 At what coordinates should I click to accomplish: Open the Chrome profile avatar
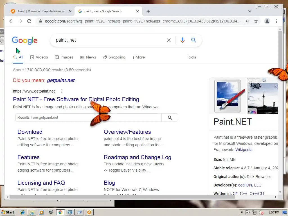click(267, 21)
